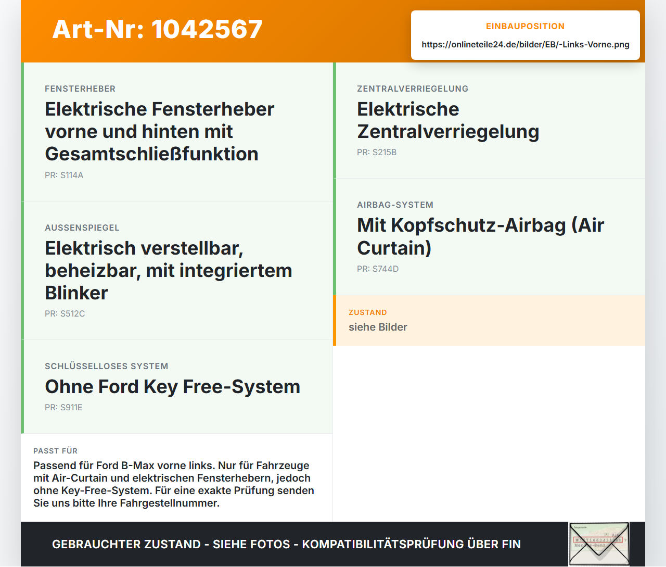This screenshot has height=567, width=666.
Task: Open the envelope thumbnail in the footer
Action: 599,544
